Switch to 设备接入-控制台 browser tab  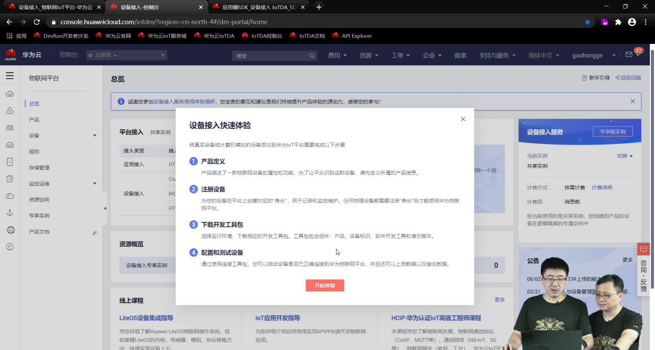tap(157, 7)
